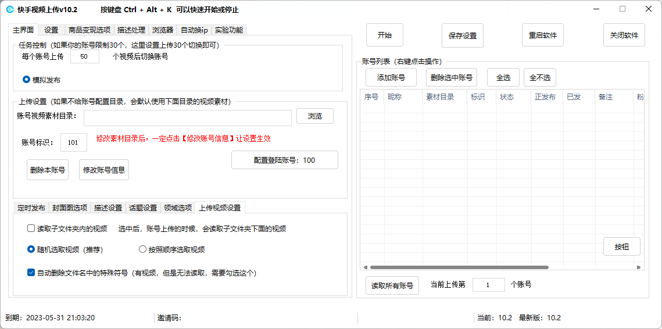
Task: Select the 模拟发布 radio button
Action: tap(27, 80)
